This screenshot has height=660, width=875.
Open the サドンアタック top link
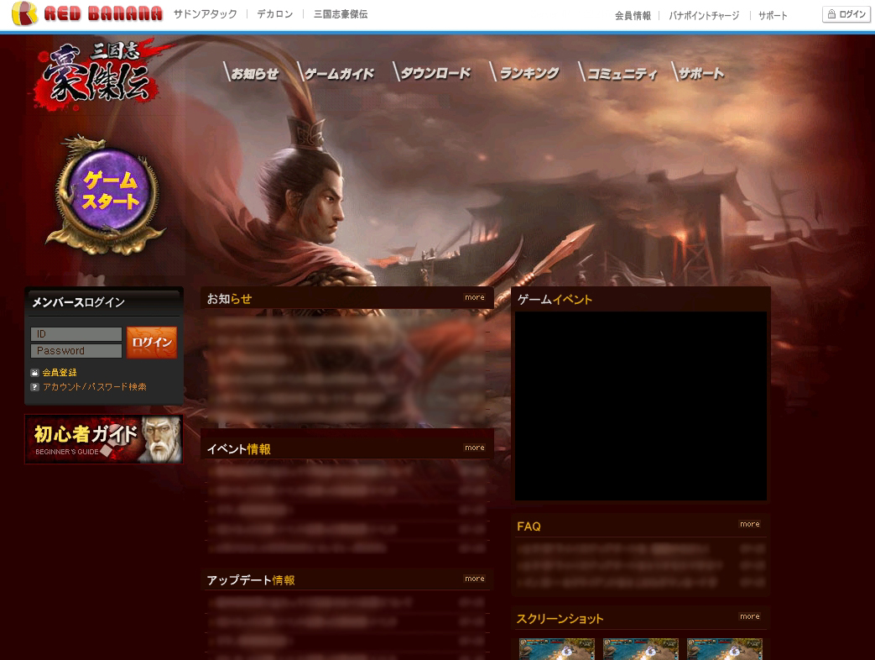point(206,14)
